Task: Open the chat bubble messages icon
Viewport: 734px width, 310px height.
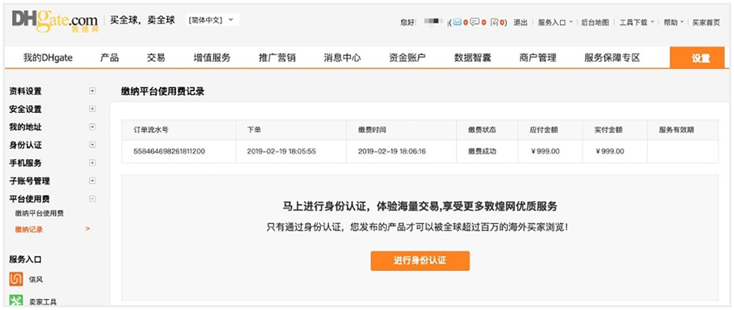Action: (475, 22)
